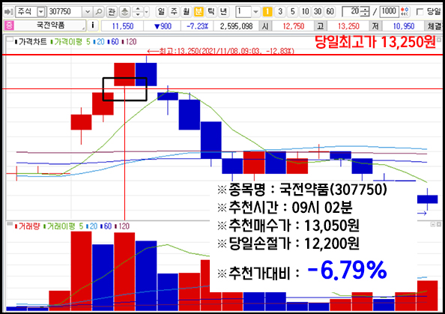
Task: Click the arrow icon at the toolbar's left edge
Action: click(8, 12)
